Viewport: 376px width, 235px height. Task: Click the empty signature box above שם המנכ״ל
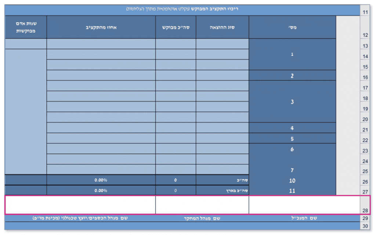tap(303, 205)
